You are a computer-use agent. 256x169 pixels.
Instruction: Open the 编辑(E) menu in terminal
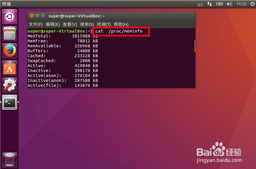[53, 24]
